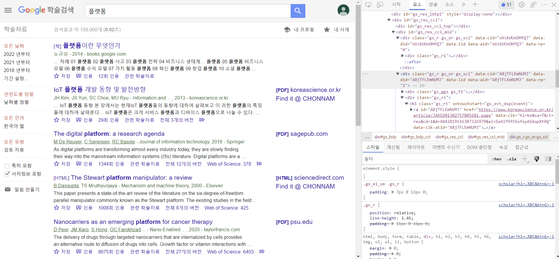Viewport: 559px width, 259px height.
Task: Click the blue search magnifier button
Action: (x=298, y=11)
